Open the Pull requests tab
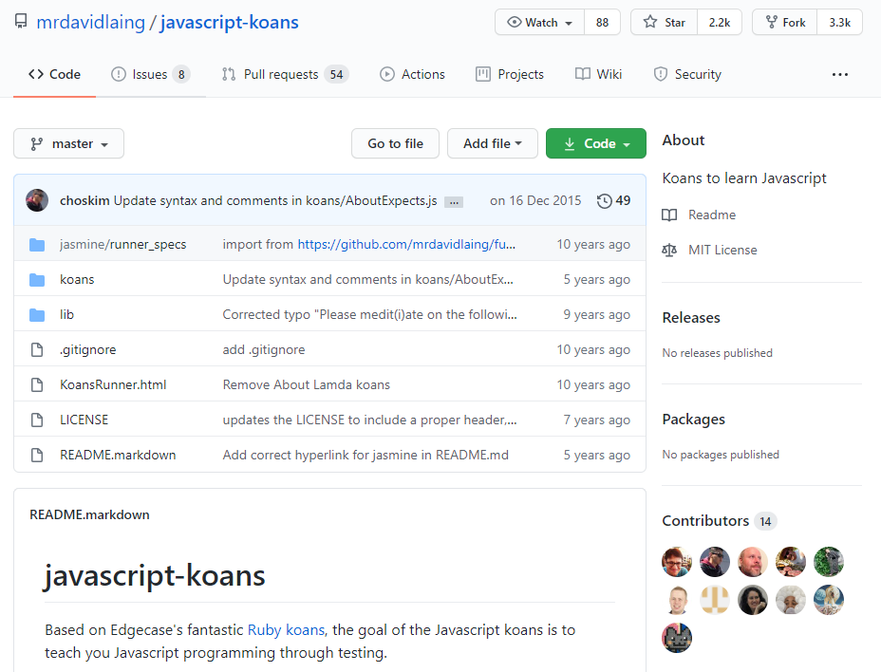This screenshot has width=881, height=672. pos(286,74)
